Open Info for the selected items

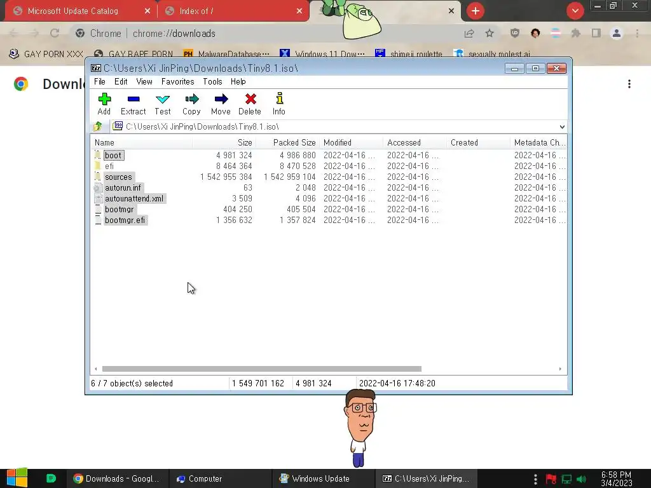click(279, 104)
